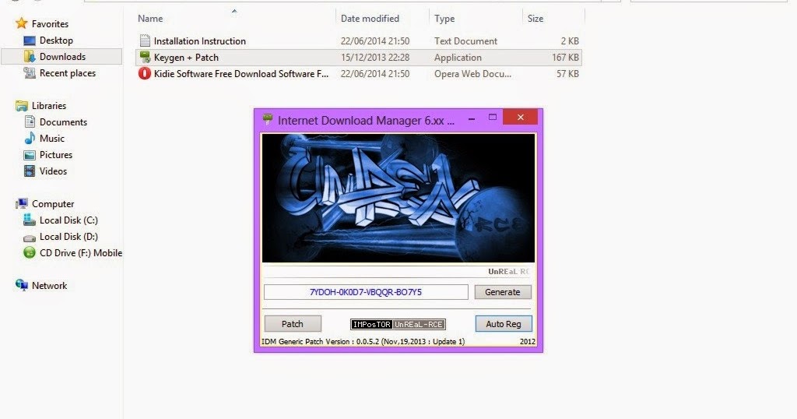
Task: Sort by the Date modified column header
Action: (x=370, y=19)
